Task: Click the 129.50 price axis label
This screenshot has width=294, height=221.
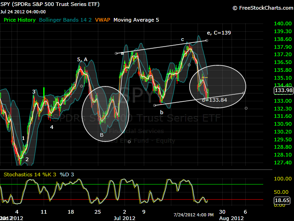Action: tap(283, 140)
